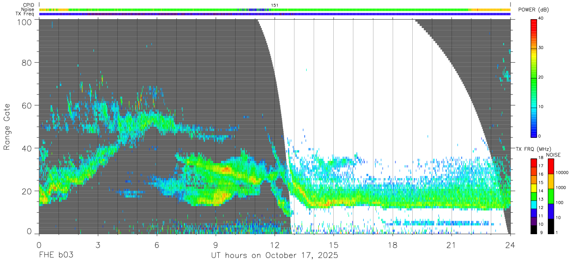Click the 100 label on the NOISE scale
Viewport: 574px width, 265px height.
560,202
